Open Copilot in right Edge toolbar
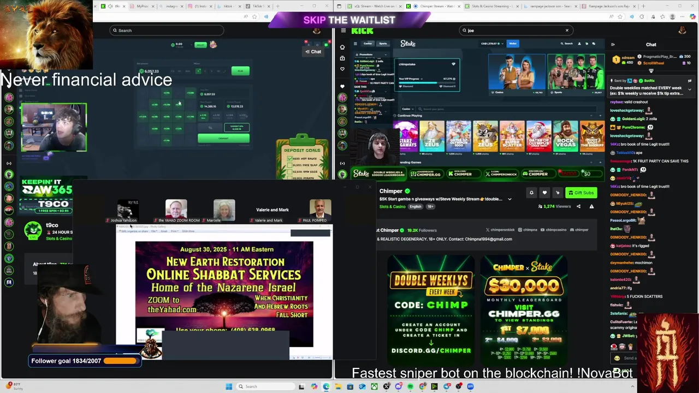Viewport: 699px width, 393px height. [694, 16]
